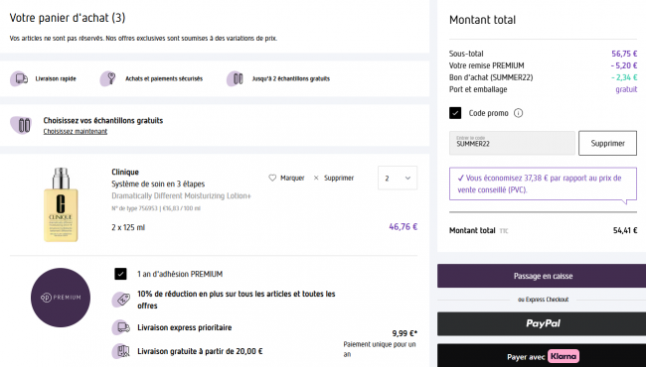Open the Code promo info icon

[518, 113]
